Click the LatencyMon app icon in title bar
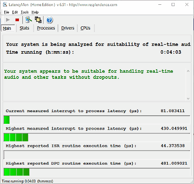The image size is (194, 184). point(5,5)
